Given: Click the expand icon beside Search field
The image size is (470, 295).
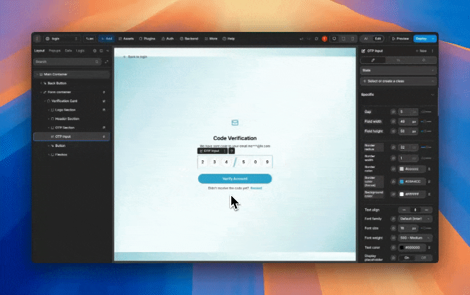Looking at the screenshot, I should 106,61.
